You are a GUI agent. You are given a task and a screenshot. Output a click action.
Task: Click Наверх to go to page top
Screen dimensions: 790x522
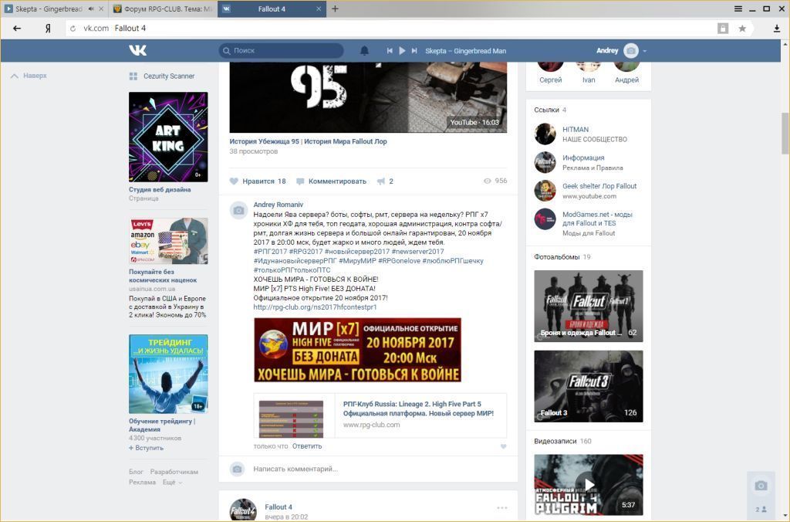pyautogui.click(x=29, y=76)
